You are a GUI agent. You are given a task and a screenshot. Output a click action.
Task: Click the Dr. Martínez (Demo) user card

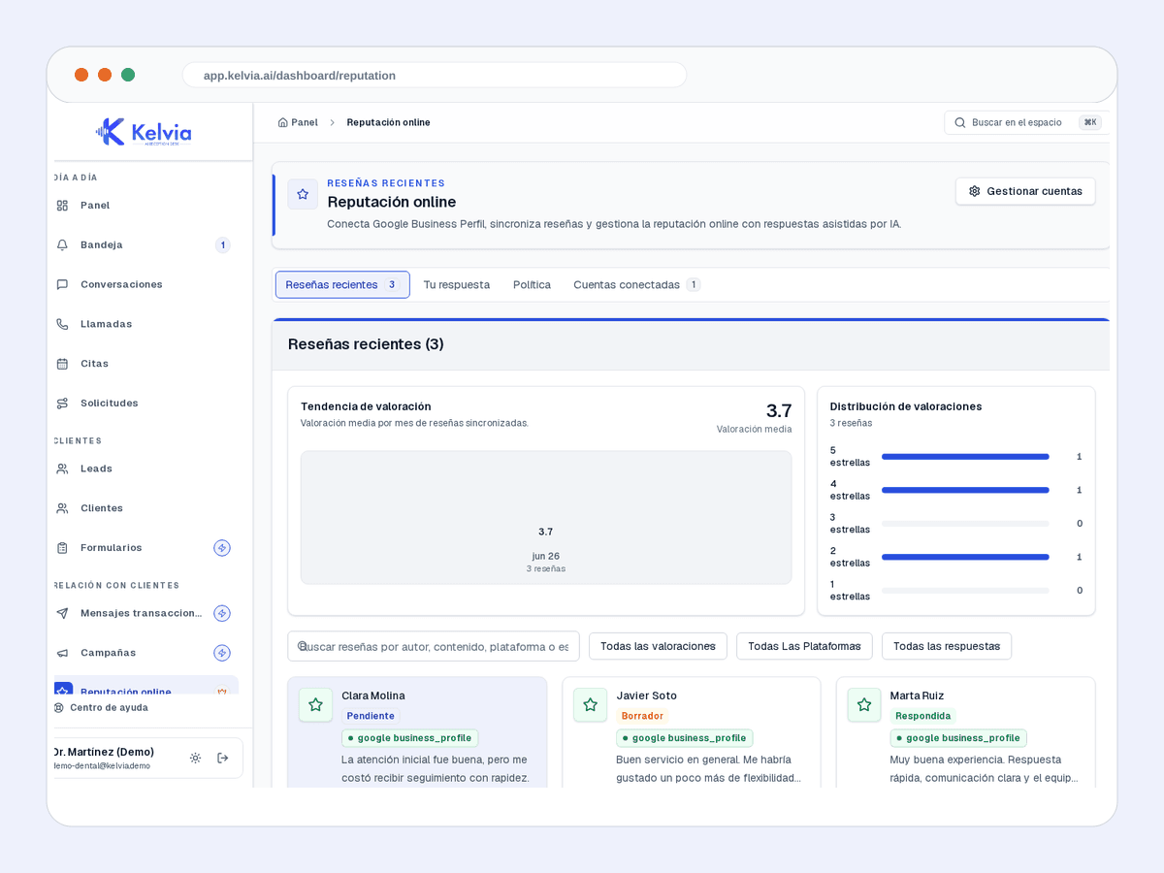(146, 759)
